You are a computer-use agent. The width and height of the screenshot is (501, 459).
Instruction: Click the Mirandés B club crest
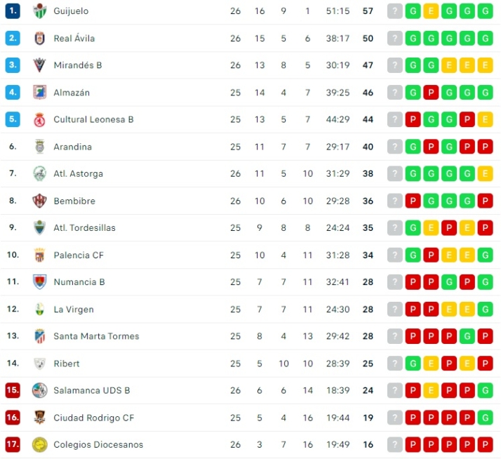pos(39,65)
